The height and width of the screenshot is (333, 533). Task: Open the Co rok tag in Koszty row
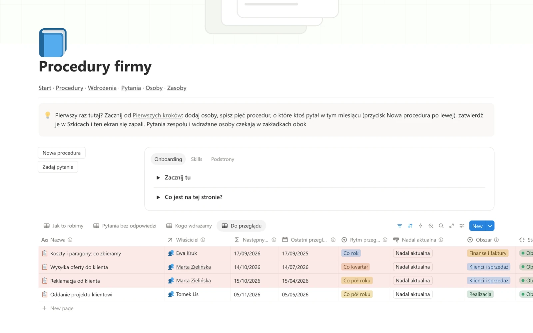[351, 253]
